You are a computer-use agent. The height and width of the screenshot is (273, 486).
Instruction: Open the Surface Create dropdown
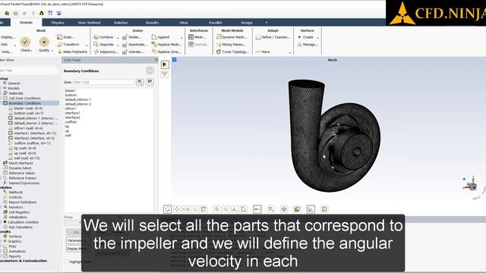tap(317, 37)
